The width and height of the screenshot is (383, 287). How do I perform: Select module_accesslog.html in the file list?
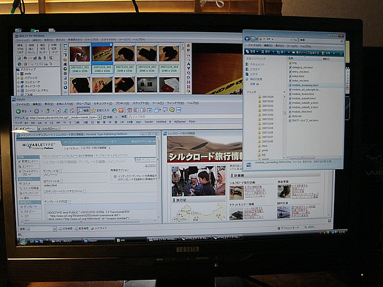click(x=303, y=86)
